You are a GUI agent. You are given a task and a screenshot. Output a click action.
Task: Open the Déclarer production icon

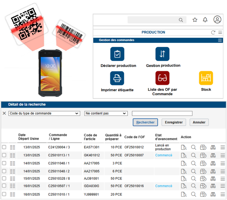[117, 54]
